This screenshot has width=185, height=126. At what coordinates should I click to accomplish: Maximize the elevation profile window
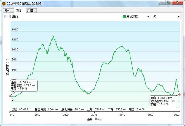tap(169, 2)
